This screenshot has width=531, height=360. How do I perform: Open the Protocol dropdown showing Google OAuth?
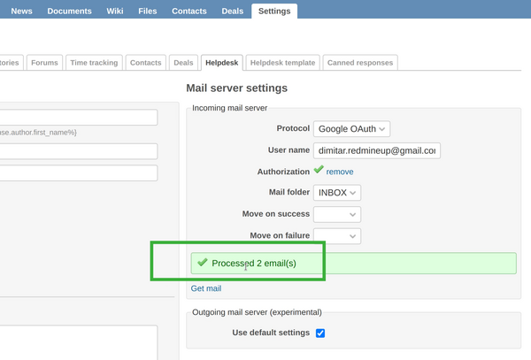pos(351,129)
